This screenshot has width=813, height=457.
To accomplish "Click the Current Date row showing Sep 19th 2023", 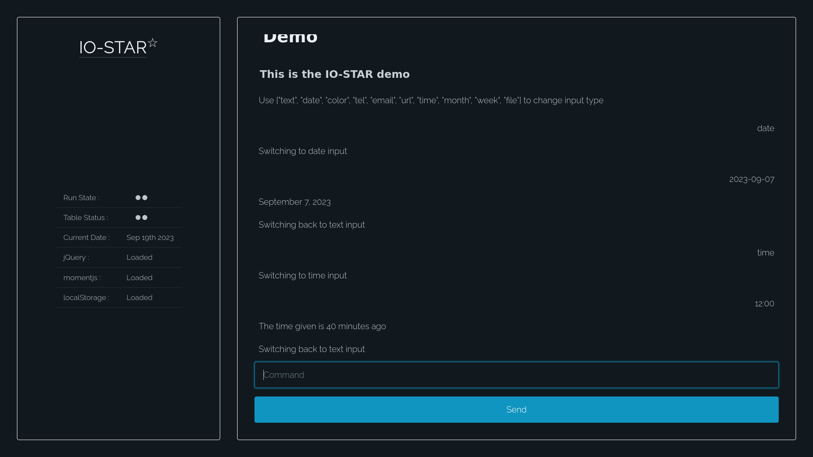I will point(119,237).
